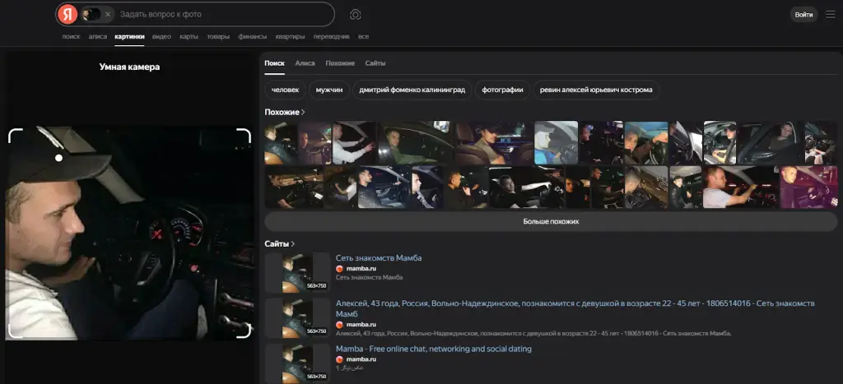Viewport: 843px width, 384px height.
Task: Switch to the алиса service in top navigation
Action: (97, 36)
